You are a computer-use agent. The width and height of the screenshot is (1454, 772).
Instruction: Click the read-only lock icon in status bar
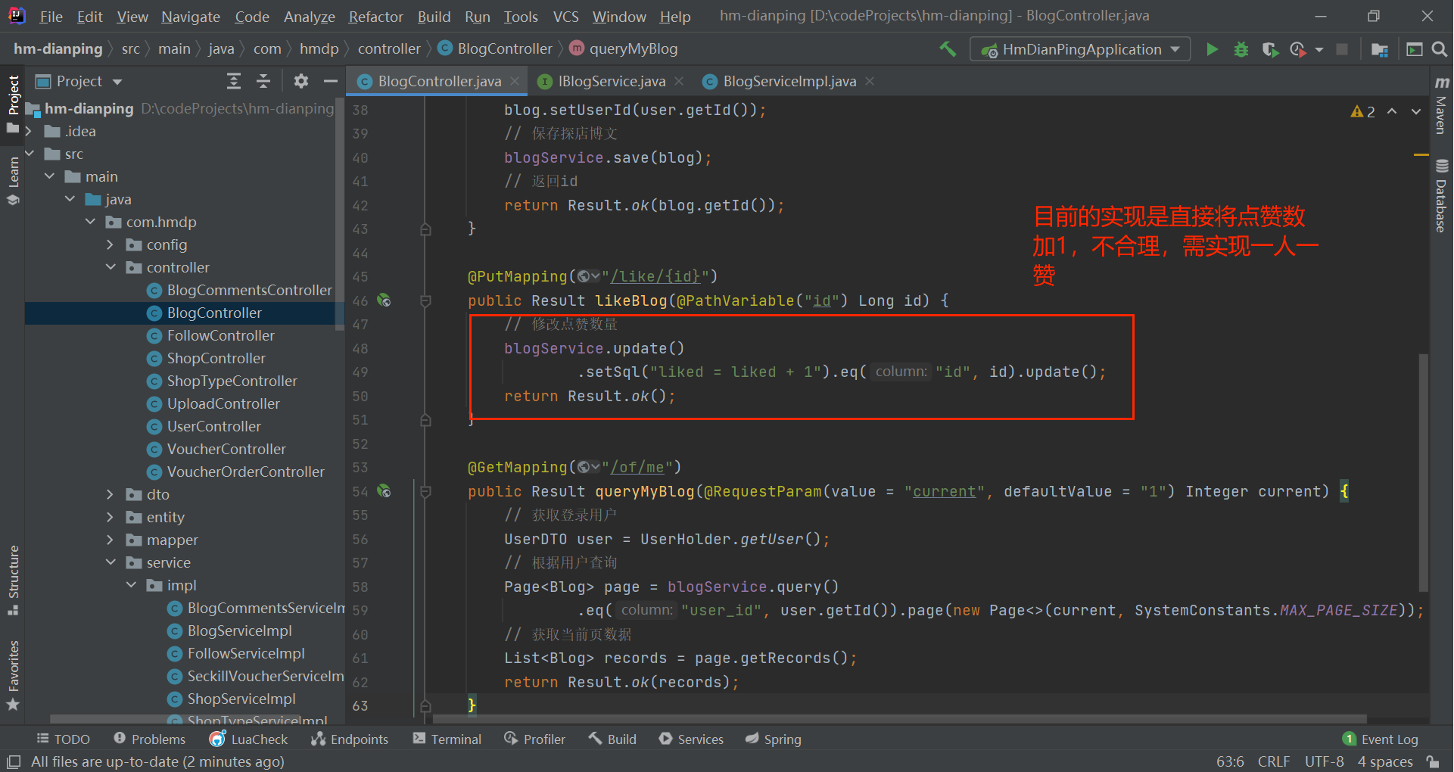tap(1432, 761)
